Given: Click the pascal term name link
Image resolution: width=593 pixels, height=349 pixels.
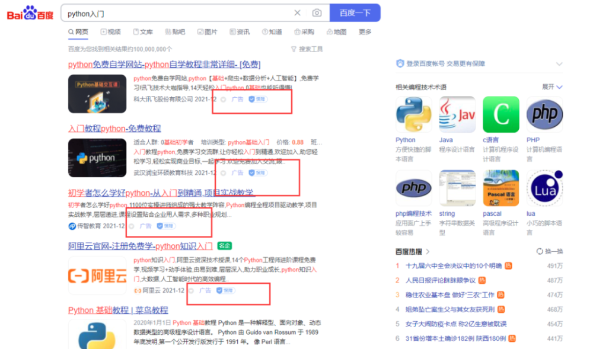Looking at the screenshot, I should pyautogui.click(x=492, y=214).
